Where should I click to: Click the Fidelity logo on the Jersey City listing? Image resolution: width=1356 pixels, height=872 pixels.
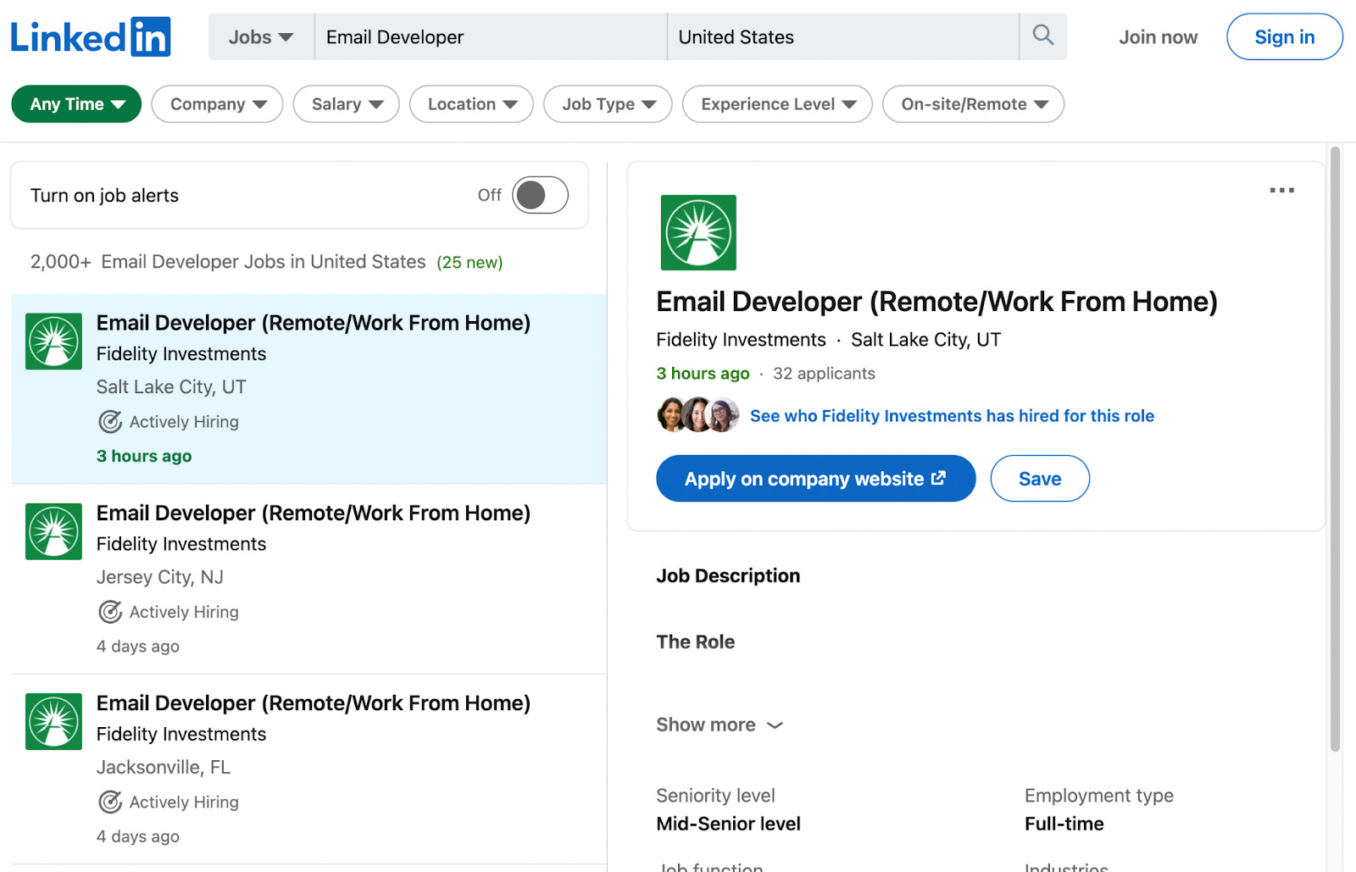click(x=53, y=531)
